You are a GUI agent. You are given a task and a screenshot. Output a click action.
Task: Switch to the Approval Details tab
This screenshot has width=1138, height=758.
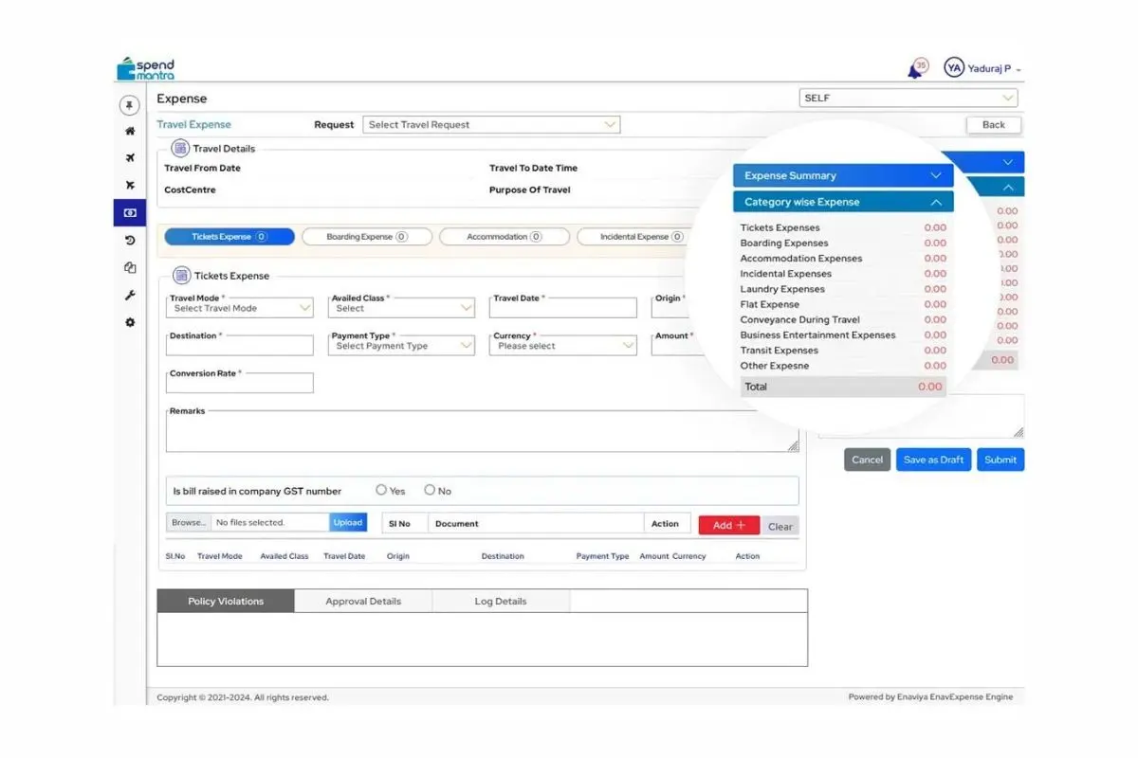coord(363,601)
